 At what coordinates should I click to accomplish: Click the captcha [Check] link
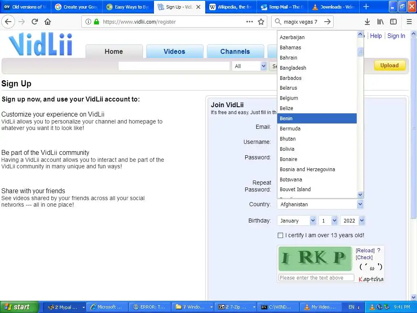(x=364, y=258)
